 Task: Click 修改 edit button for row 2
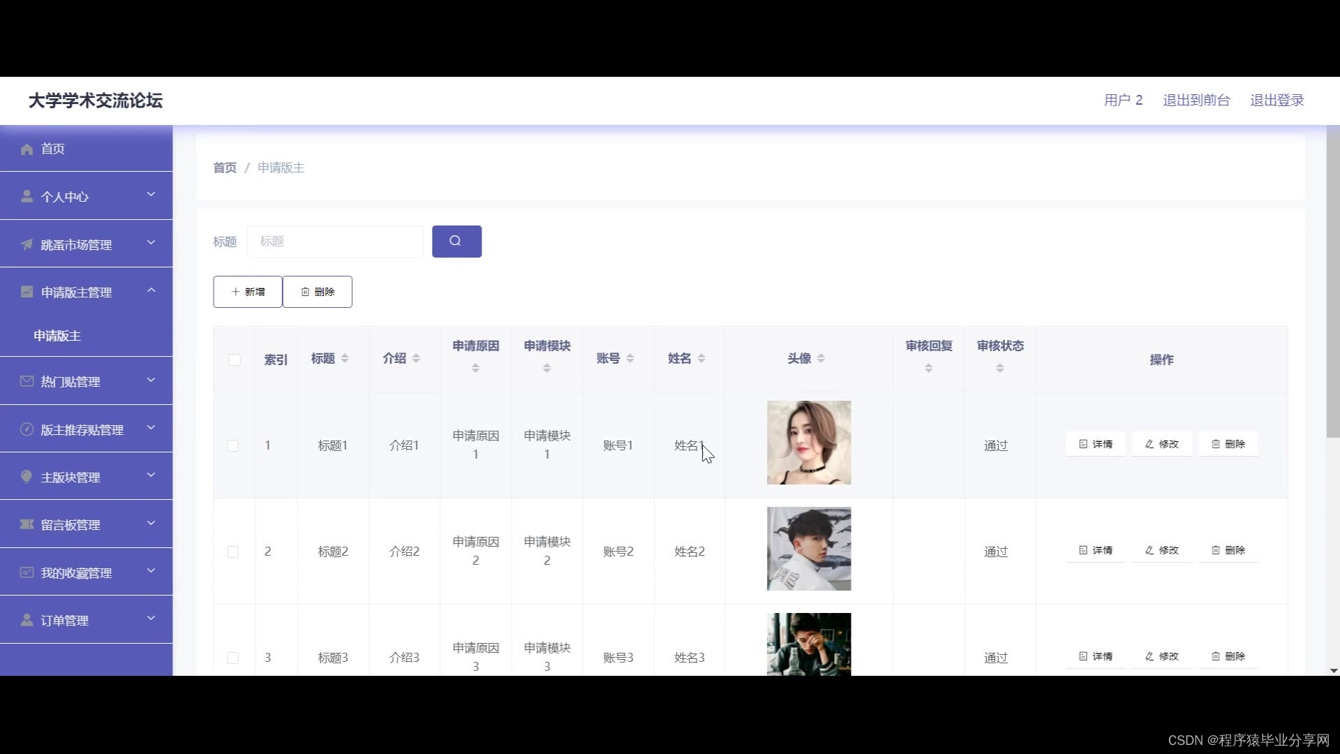pos(1161,550)
